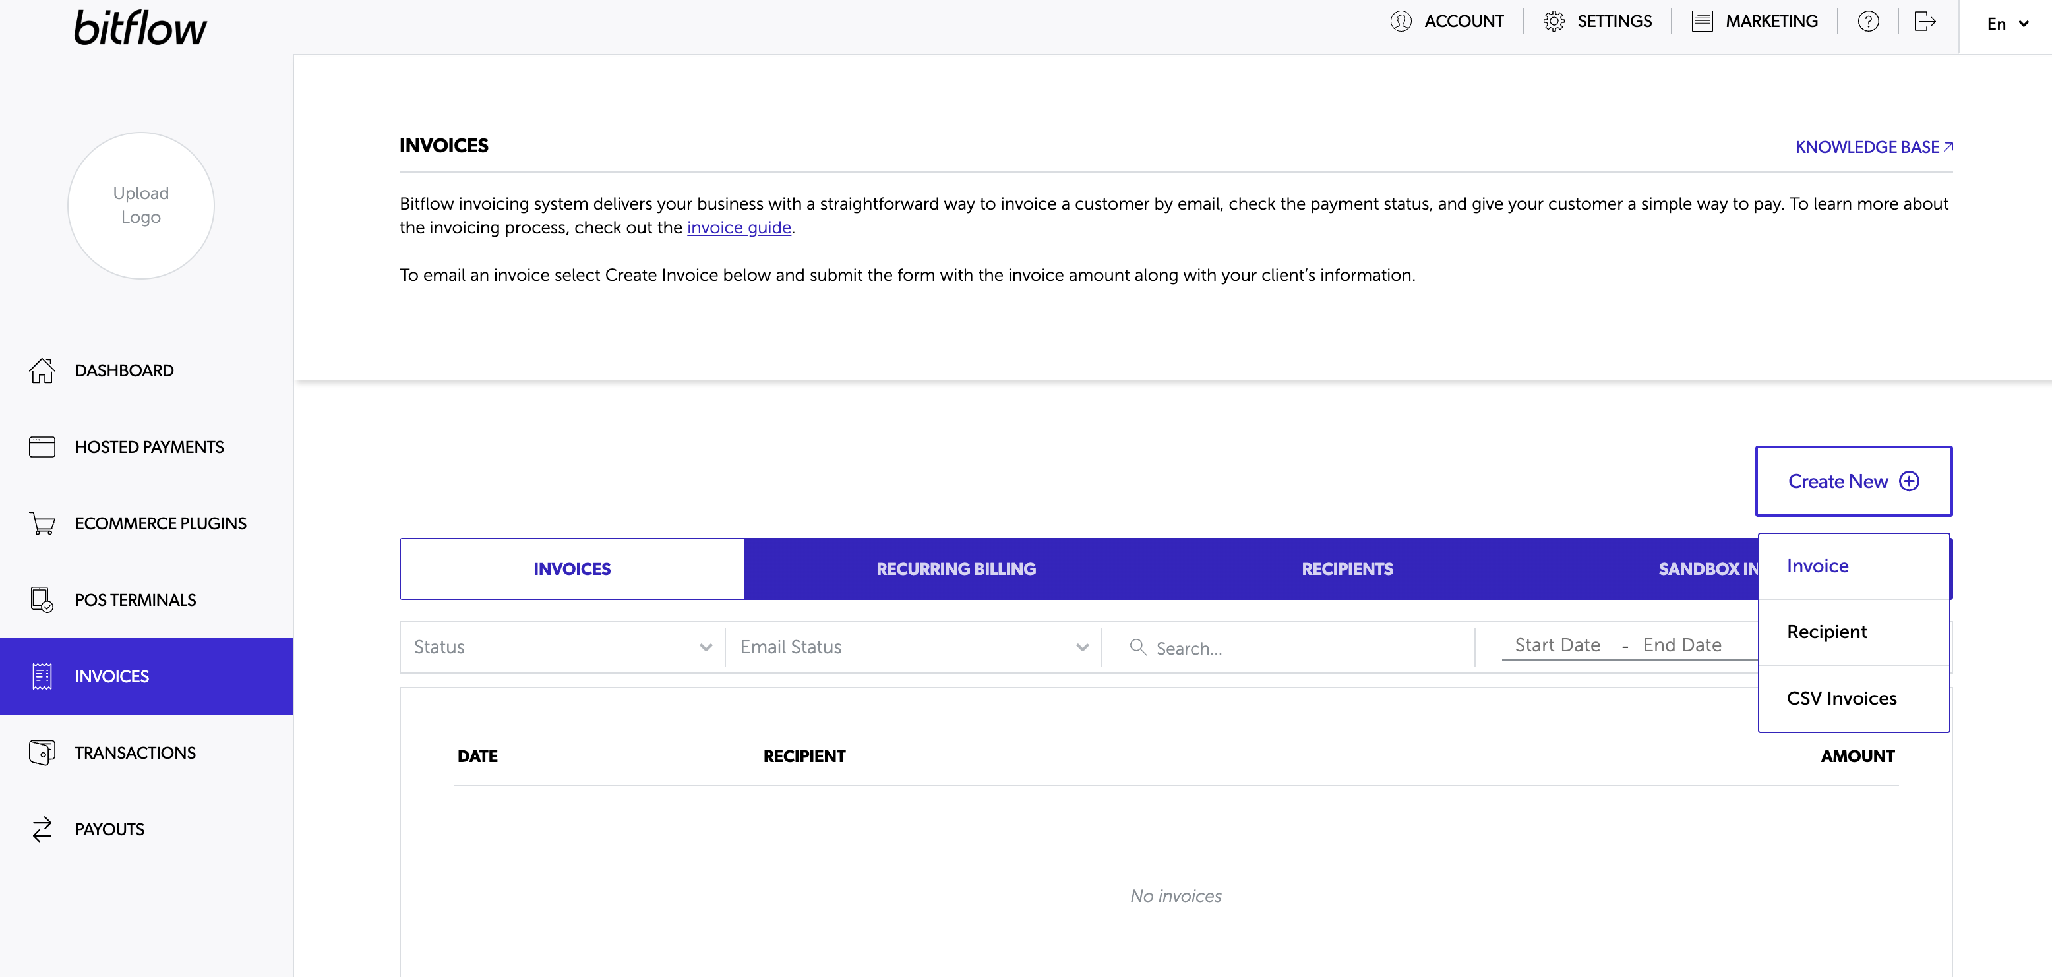Click the Transactions wallet icon
The height and width of the screenshot is (977, 2052).
click(42, 752)
